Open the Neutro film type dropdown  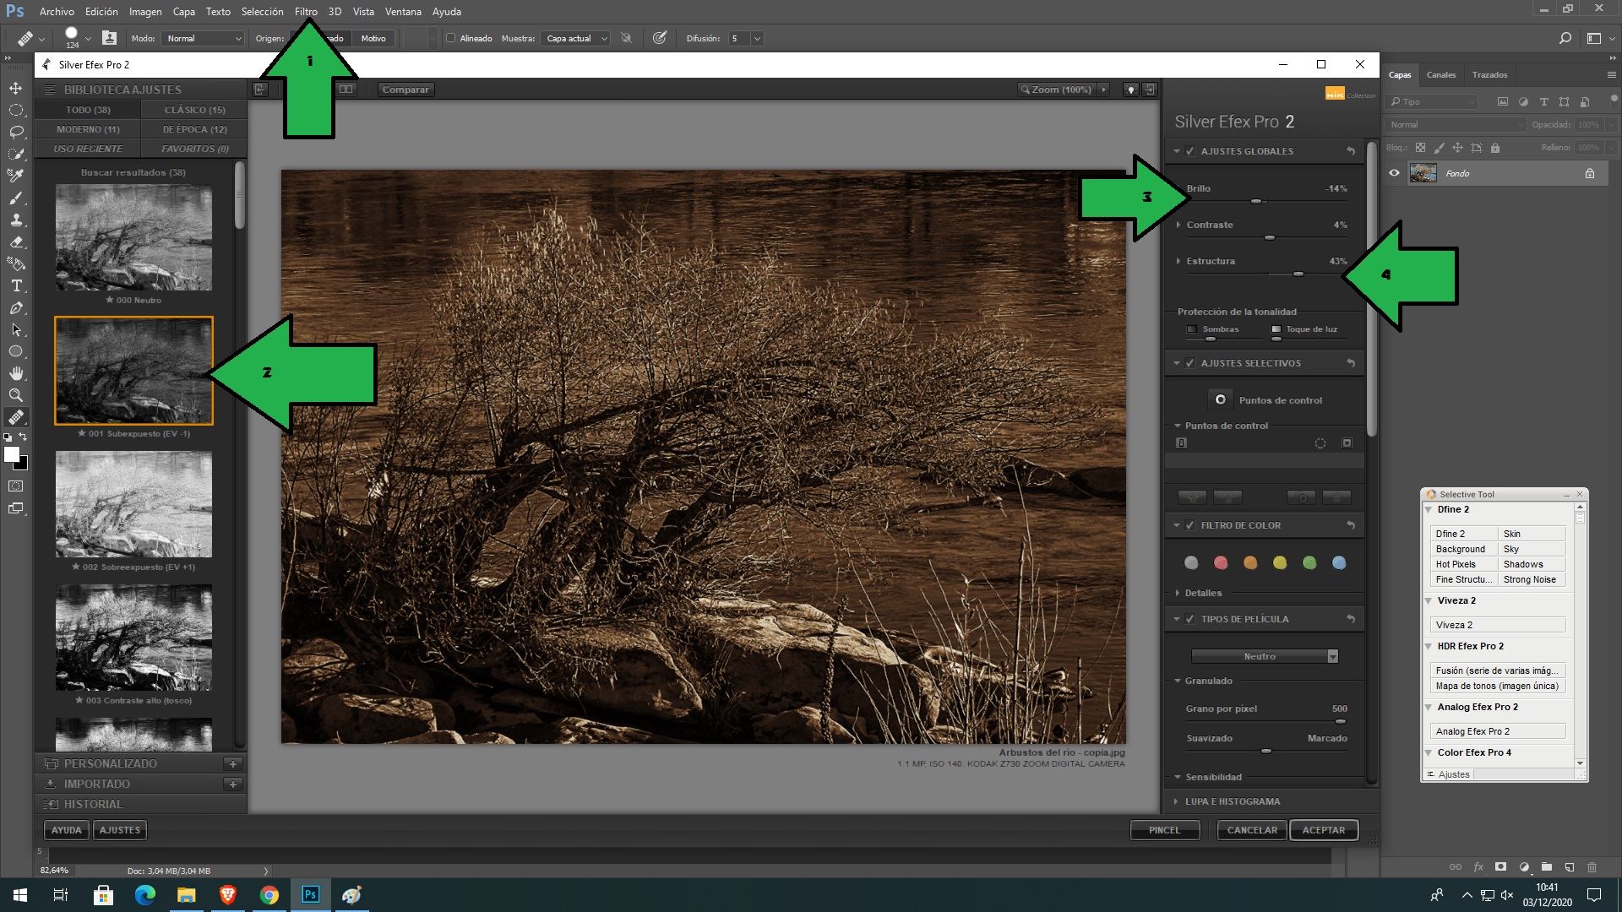(1265, 656)
